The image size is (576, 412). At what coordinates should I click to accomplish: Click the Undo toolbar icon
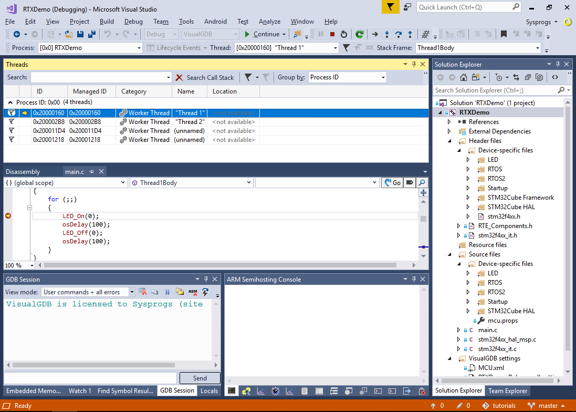coord(107,34)
